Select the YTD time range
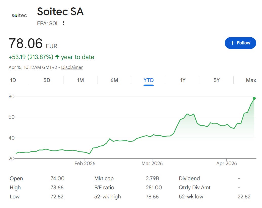262x208 pixels. [x=149, y=80]
